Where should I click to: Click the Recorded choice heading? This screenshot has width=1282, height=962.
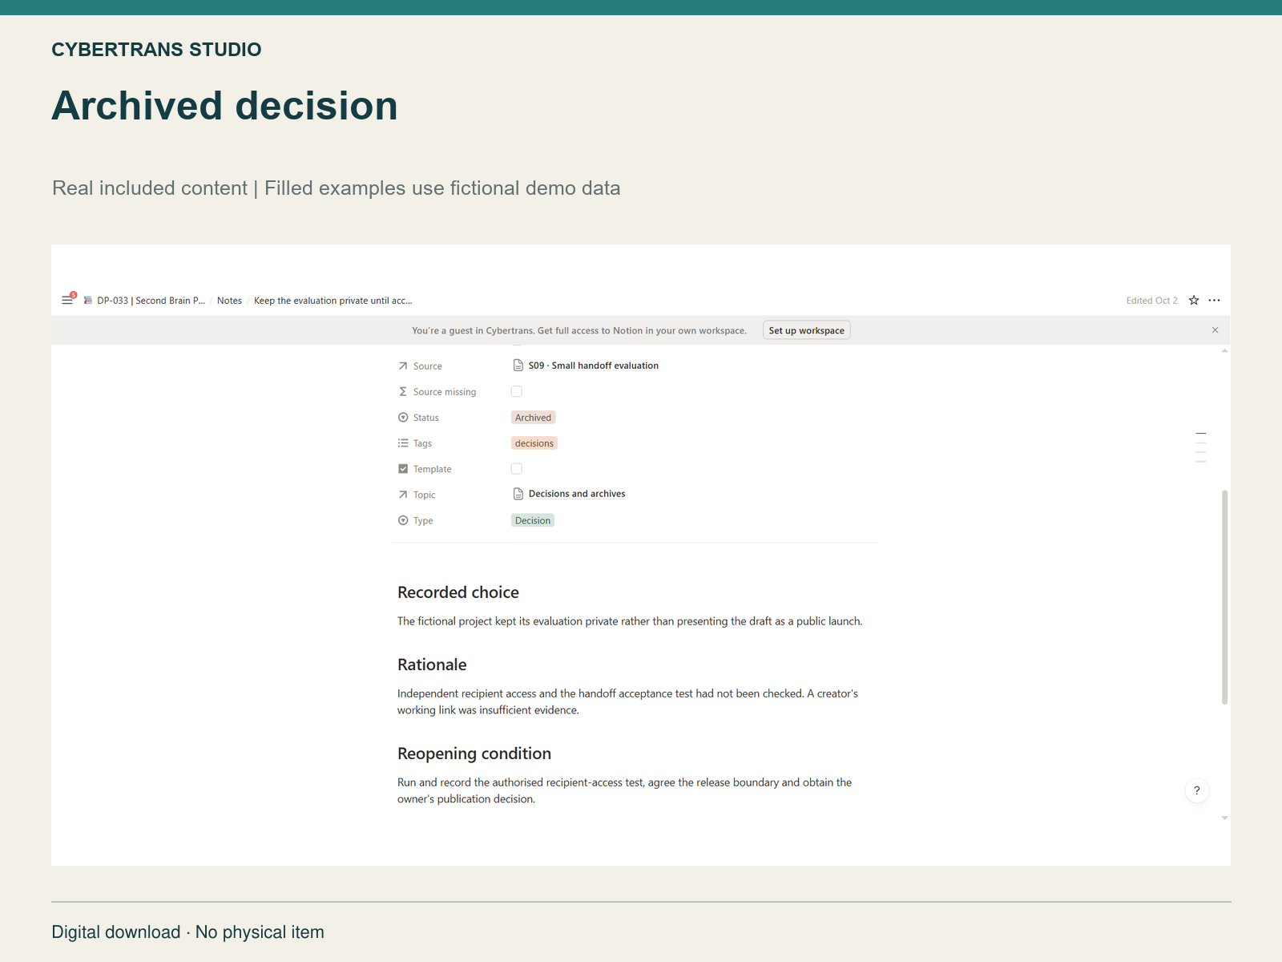point(458,592)
